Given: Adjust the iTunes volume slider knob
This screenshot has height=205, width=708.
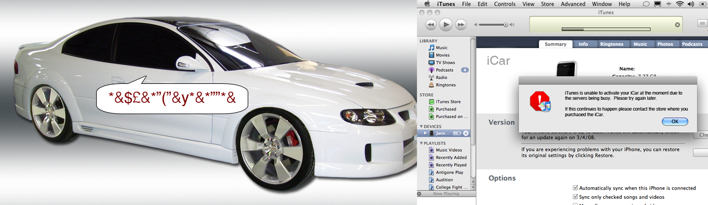Looking at the screenshot, I should click(x=506, y=24).
